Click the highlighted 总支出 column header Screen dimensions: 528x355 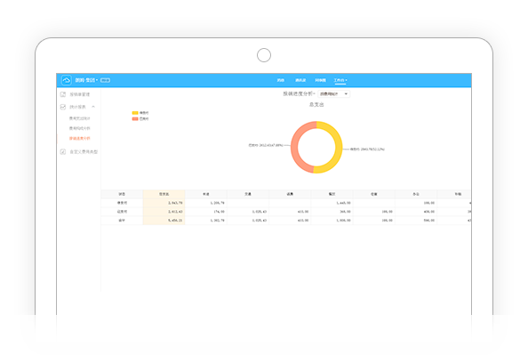pos(164,194)
